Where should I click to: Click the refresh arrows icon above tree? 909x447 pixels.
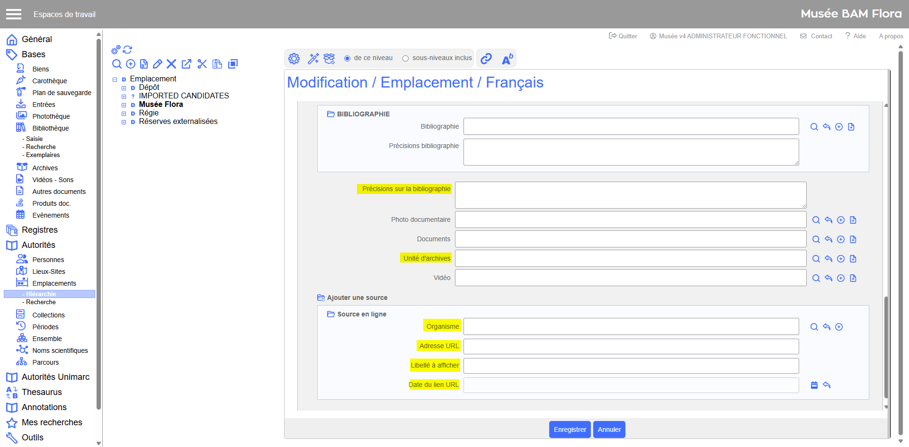[x=127, y=50]
